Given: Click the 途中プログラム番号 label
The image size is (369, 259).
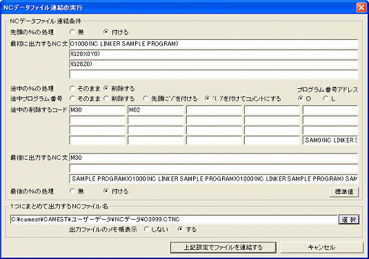Looking at the screenshot, I should point(37,99).
